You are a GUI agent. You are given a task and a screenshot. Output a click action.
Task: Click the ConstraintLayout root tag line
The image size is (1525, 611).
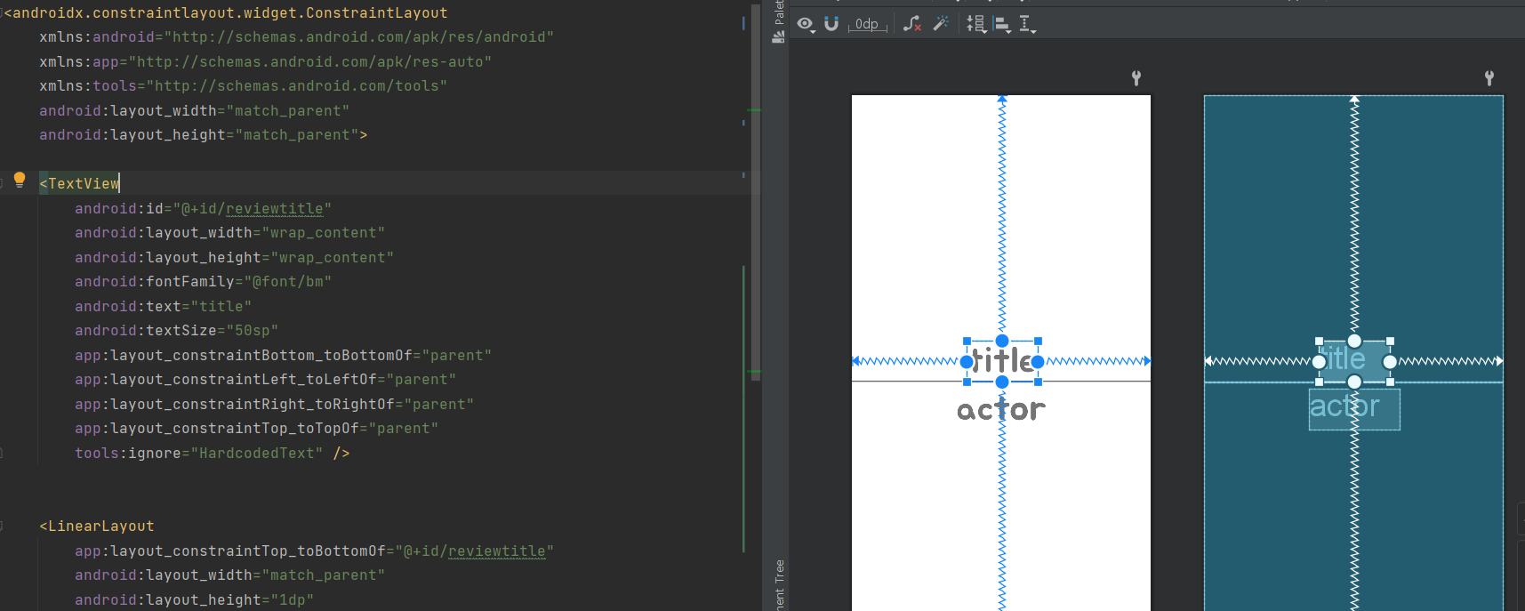point(226,12)
